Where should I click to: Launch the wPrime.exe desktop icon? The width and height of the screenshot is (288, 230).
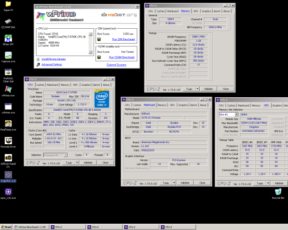[x=8, y=89]
